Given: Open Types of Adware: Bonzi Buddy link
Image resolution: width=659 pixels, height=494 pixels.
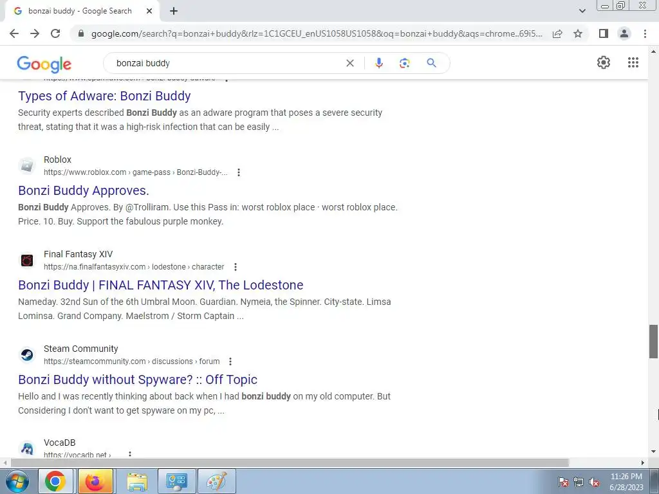Looking at the screenshot, I should 104,96.
